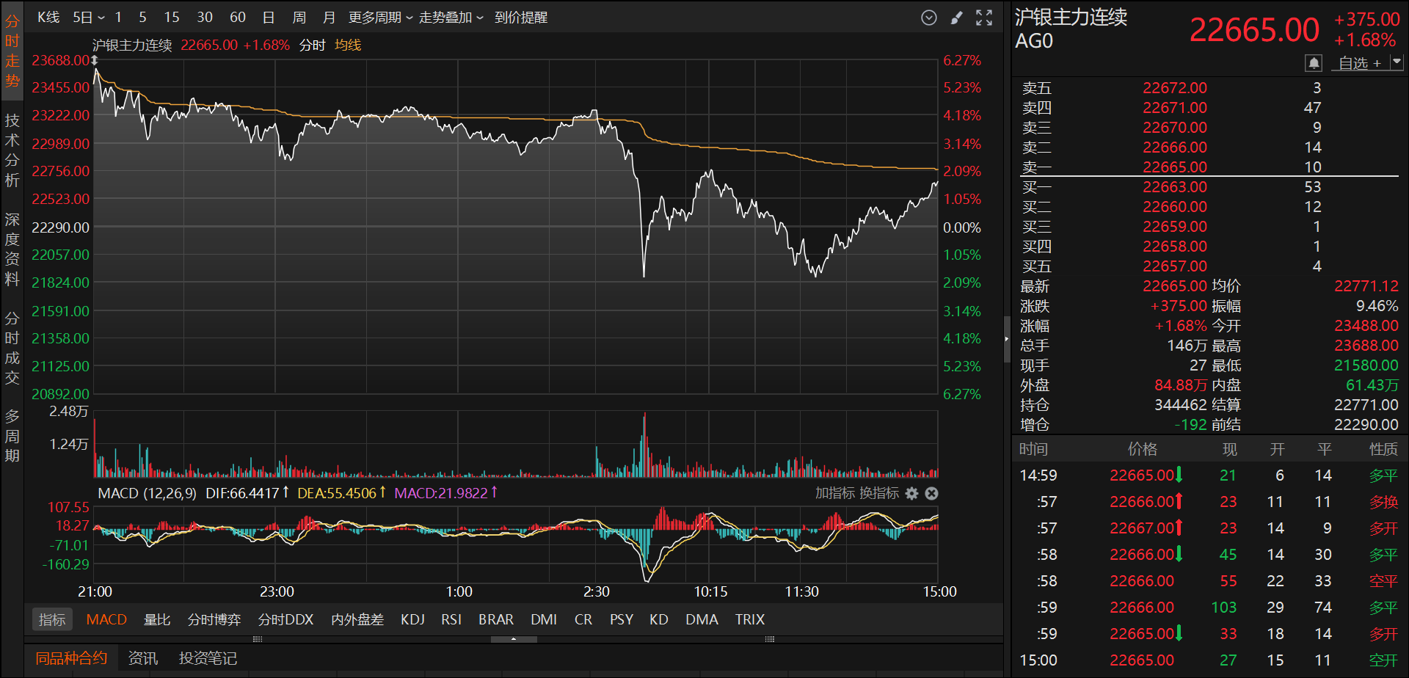1409x678 pixels.
Task: Open the 多周期 sidebar tab
Action: coord(12,437)
